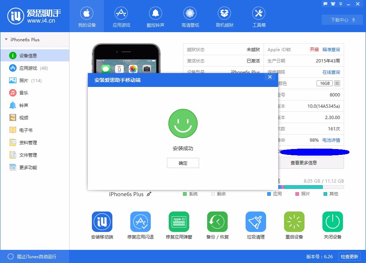Image resolution: width=366 pixels, height=263 pixels.
Task: Open the 高清壁纸 tab
Action: (190, 17)
